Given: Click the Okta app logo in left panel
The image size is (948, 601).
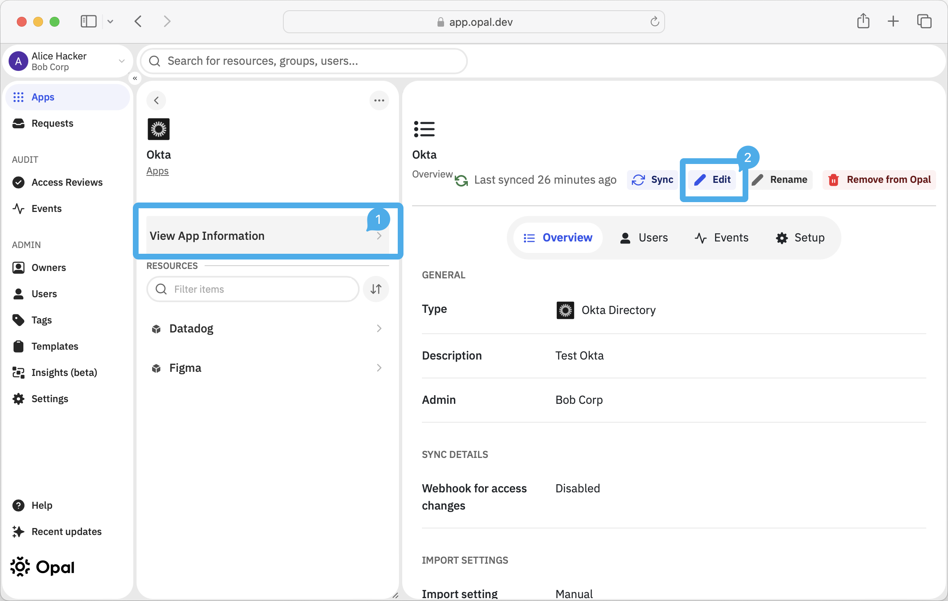Looking at the screenshot, I should tap(159, 129).
